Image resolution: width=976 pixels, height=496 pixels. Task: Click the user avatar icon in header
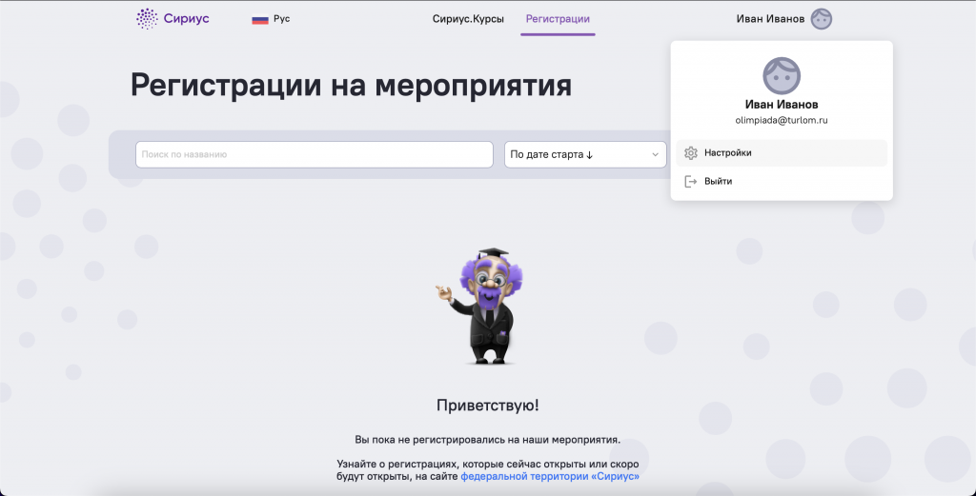(x=821, y=19)
